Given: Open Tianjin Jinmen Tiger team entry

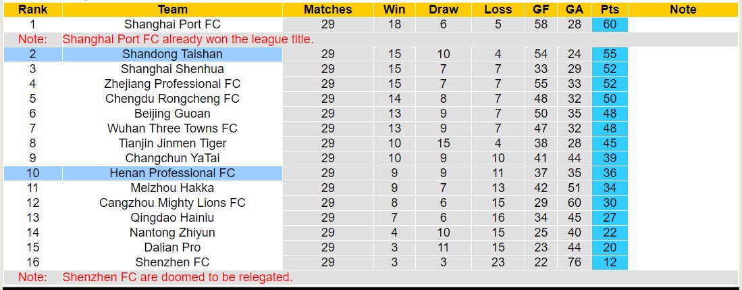Looking at the screenshot, I should [x=172, y=143].
